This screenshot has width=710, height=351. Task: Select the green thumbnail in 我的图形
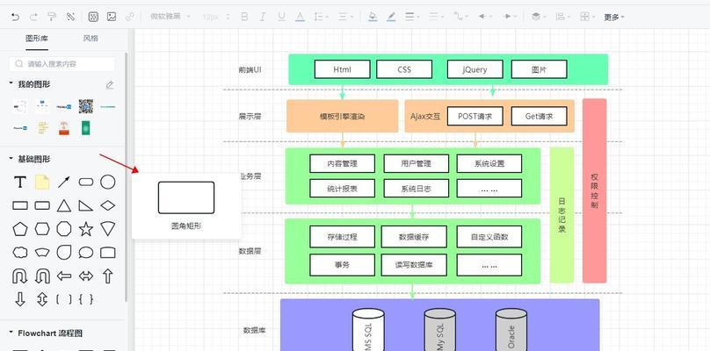click(x=85, y=128)
